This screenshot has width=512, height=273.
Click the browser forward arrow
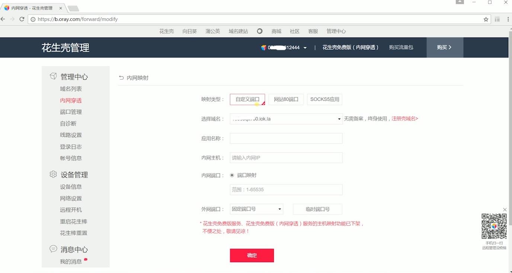13,19
